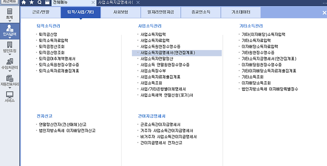Close the 전체메뉴 tab
The width and height of the screenshot is (327, 166).
point(93,3)
